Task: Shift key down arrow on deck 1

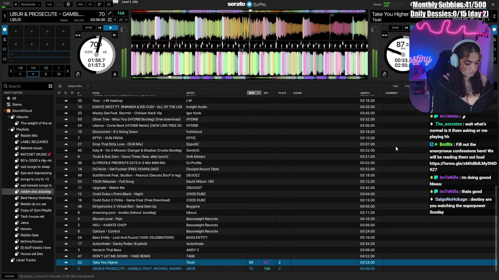Action: coord(115,20)
